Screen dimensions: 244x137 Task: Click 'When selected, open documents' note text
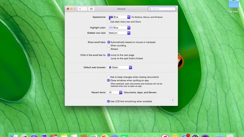point(136,85)
